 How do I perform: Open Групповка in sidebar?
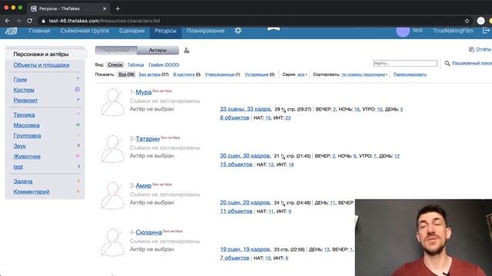coord(27,136)
